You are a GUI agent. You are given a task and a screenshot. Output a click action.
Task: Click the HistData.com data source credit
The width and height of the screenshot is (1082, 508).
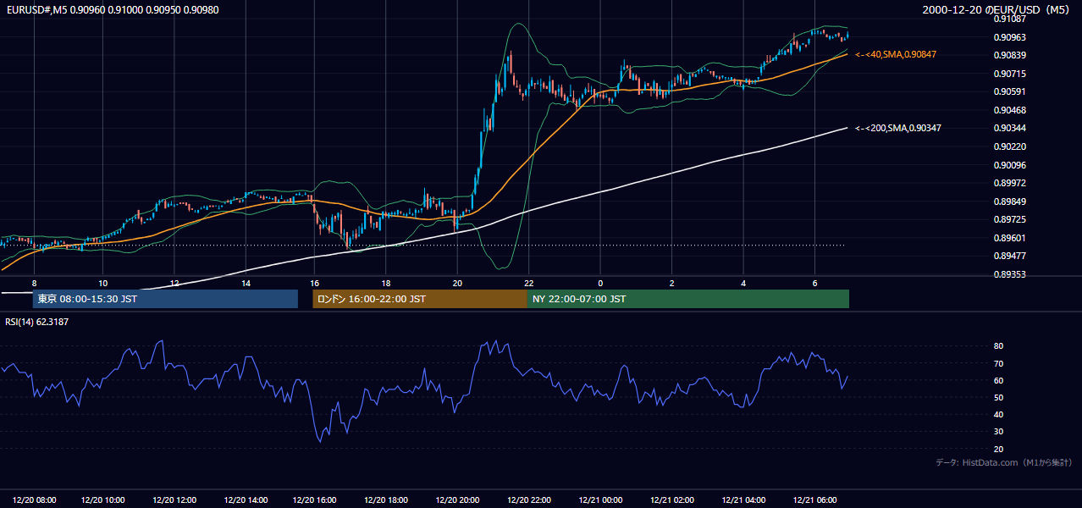[x=1003, y=463]
